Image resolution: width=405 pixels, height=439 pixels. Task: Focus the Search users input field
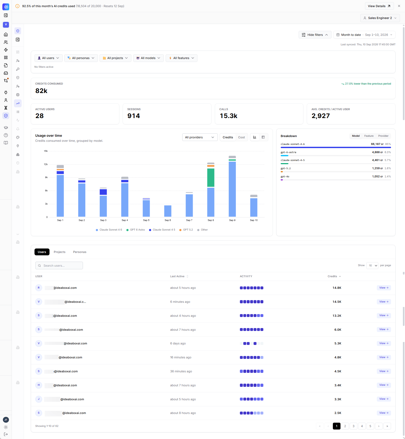pos(59,266)
